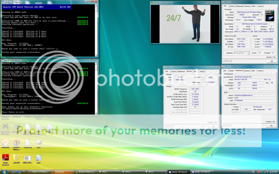This screenshot has height=174, width=279.
Task: Open GPU-Z.0.3.1 desktop icon
Action: pos(17,129)
